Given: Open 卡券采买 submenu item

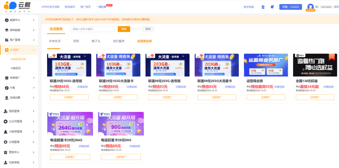Looking at the screenshot, I should click(x=16, y=68).
